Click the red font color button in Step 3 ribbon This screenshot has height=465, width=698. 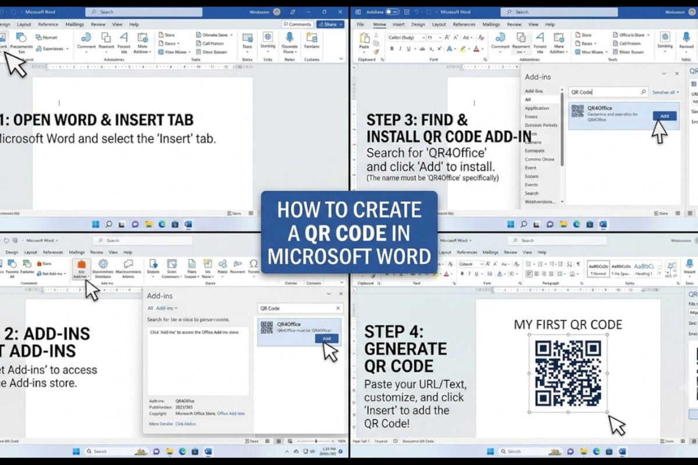click(476, 49)
